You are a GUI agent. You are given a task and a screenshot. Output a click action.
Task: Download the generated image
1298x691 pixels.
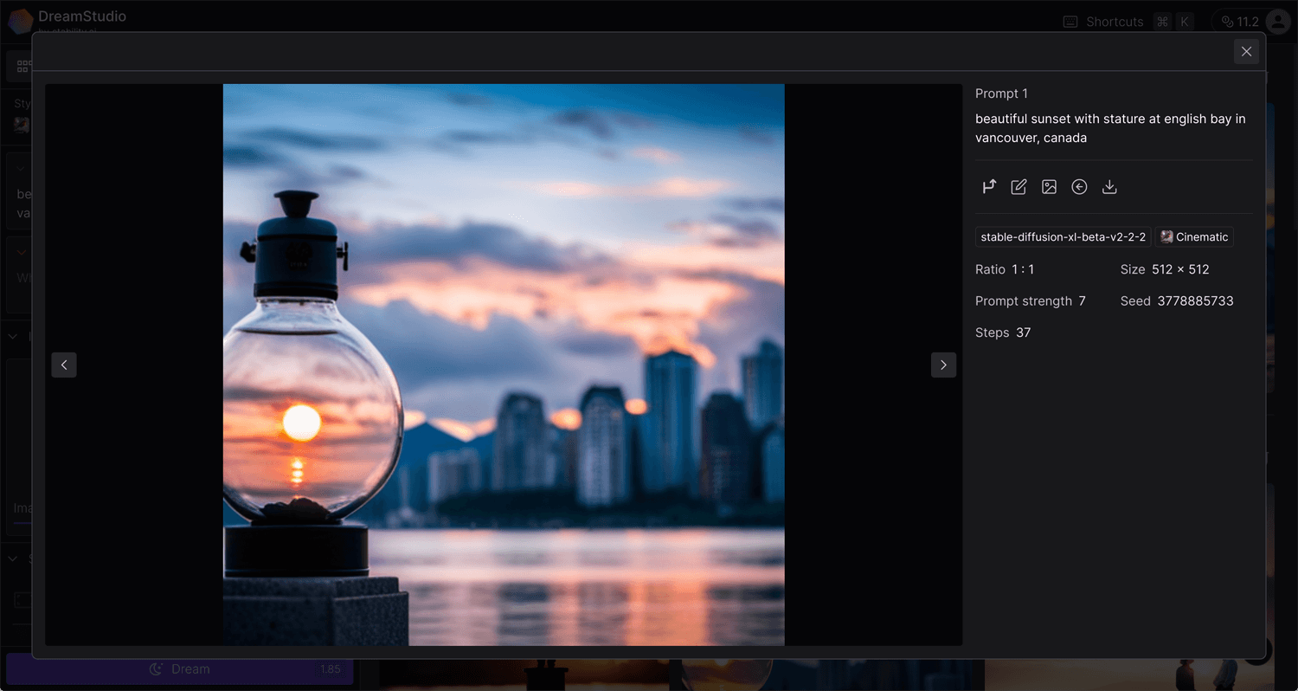pos(1109,187)
